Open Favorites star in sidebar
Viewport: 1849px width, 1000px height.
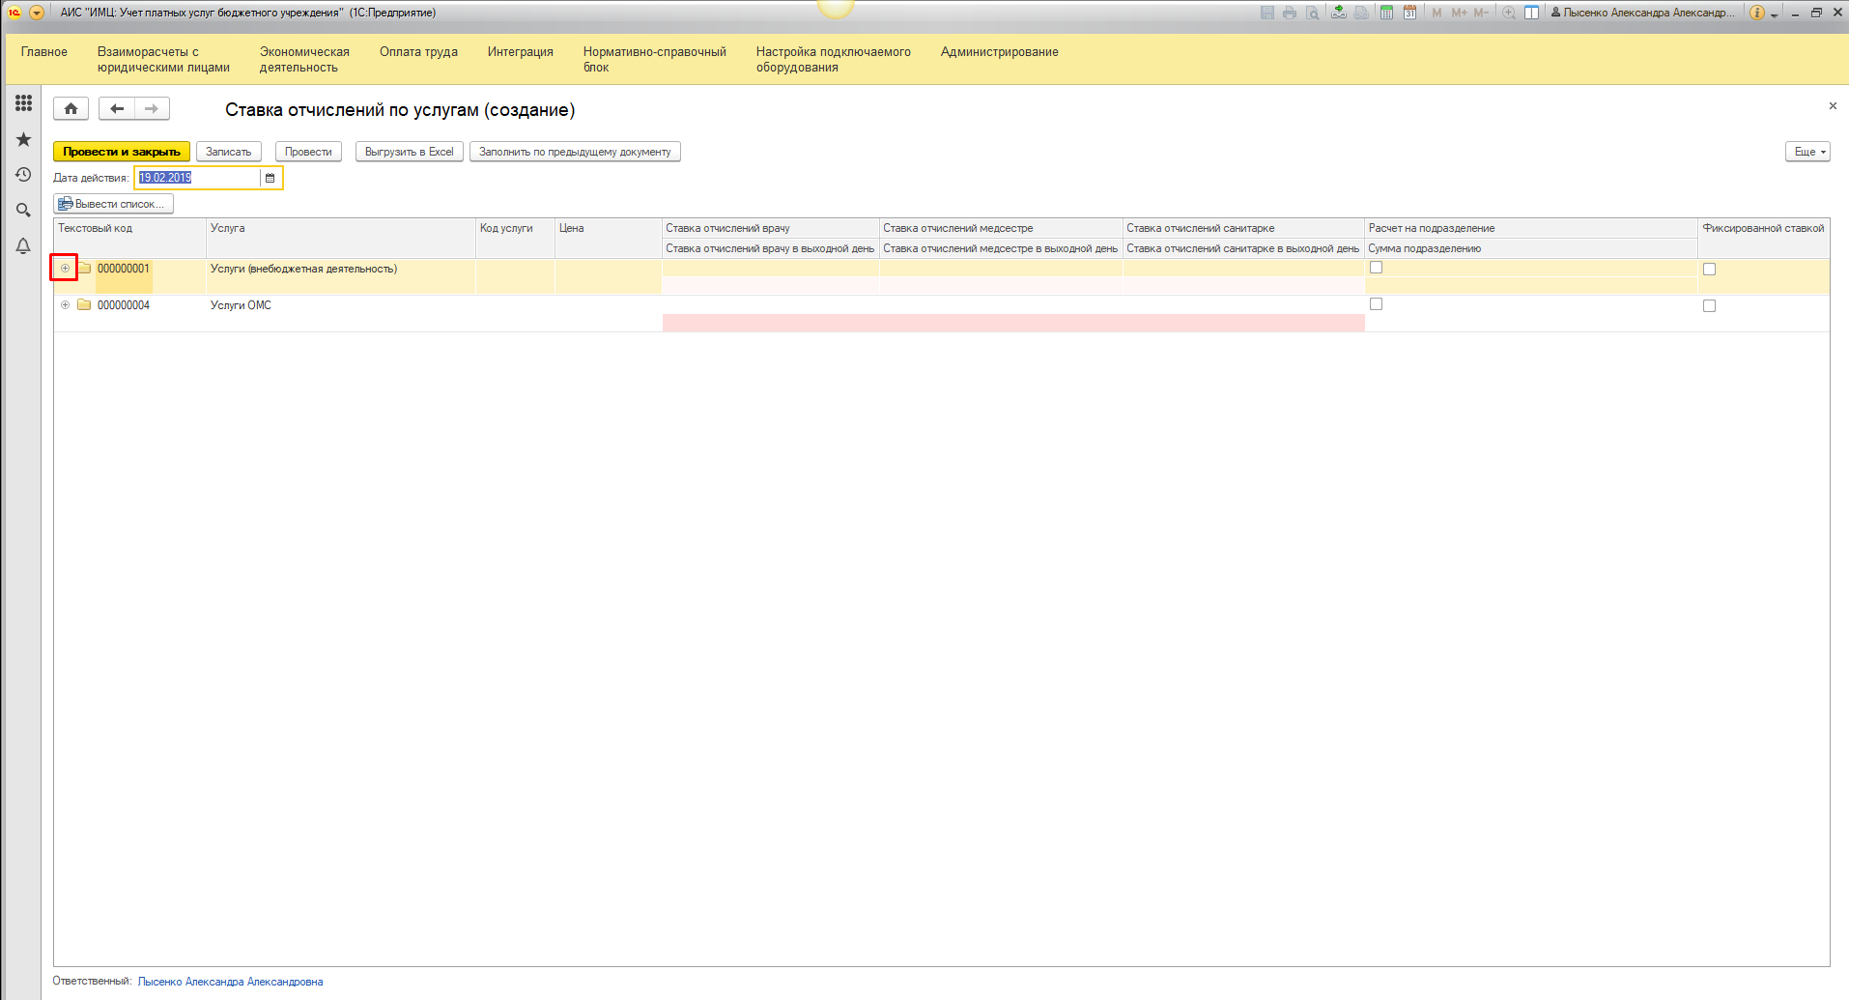pos(23,139)
